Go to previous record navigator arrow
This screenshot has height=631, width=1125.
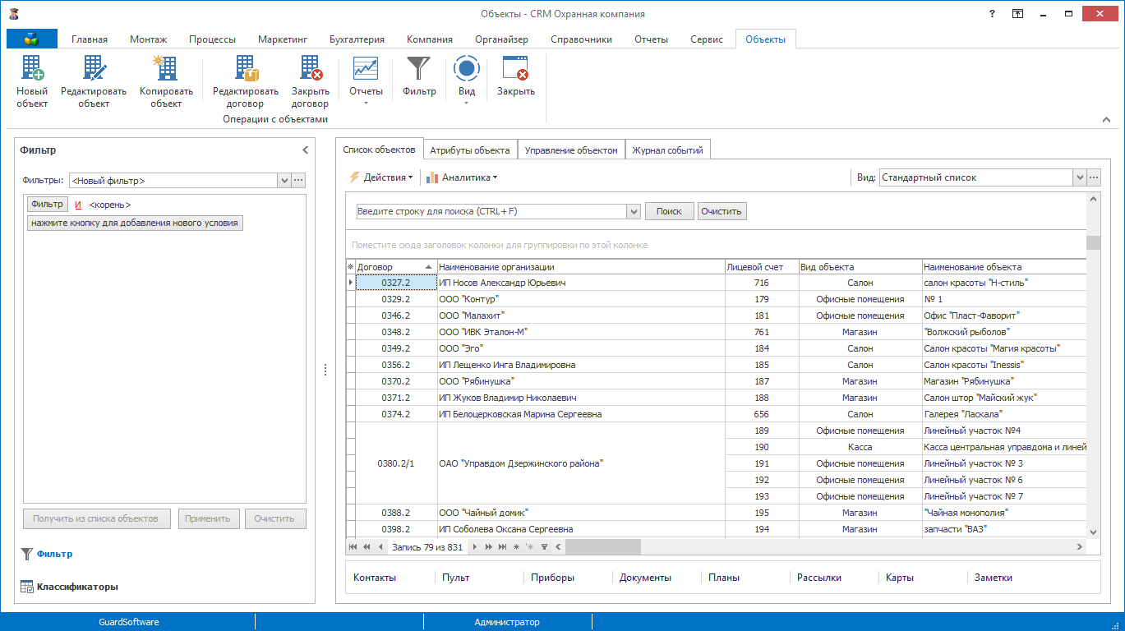tap(380, 546)
